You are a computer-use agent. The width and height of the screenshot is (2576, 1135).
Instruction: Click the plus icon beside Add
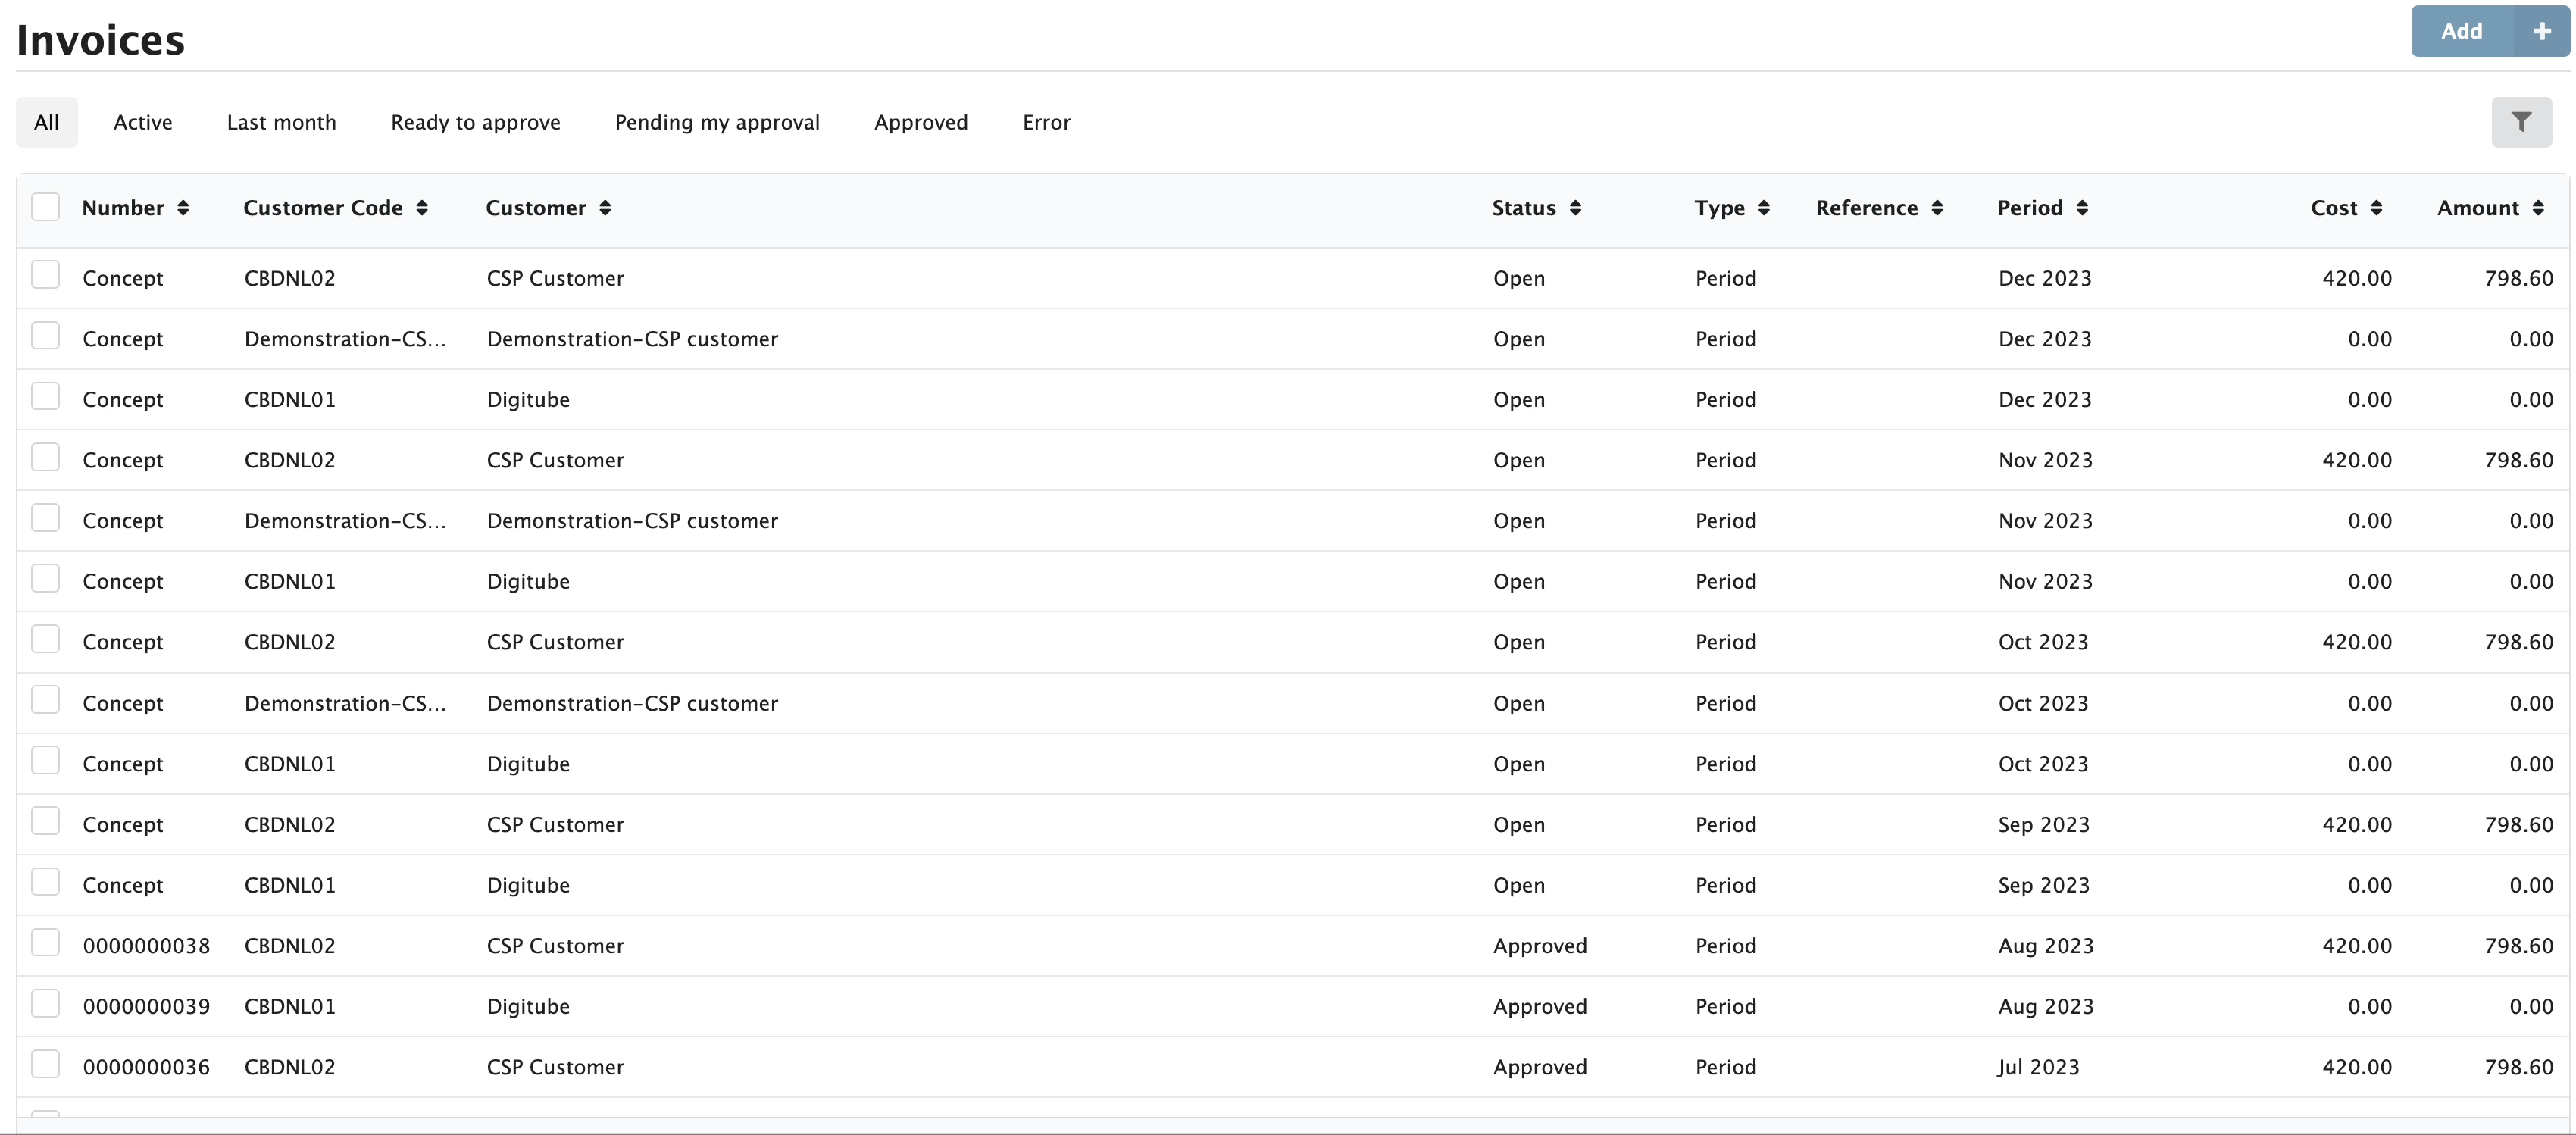[x=2541, y=32]
